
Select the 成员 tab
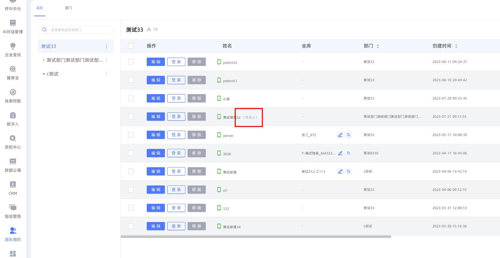point(40,8)
